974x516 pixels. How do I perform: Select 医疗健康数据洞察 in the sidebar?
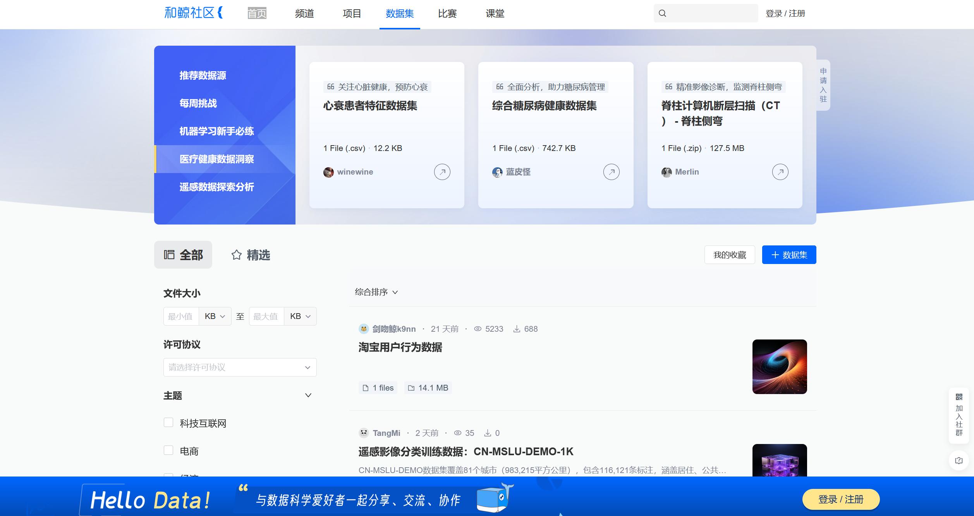tap(225, 159)
